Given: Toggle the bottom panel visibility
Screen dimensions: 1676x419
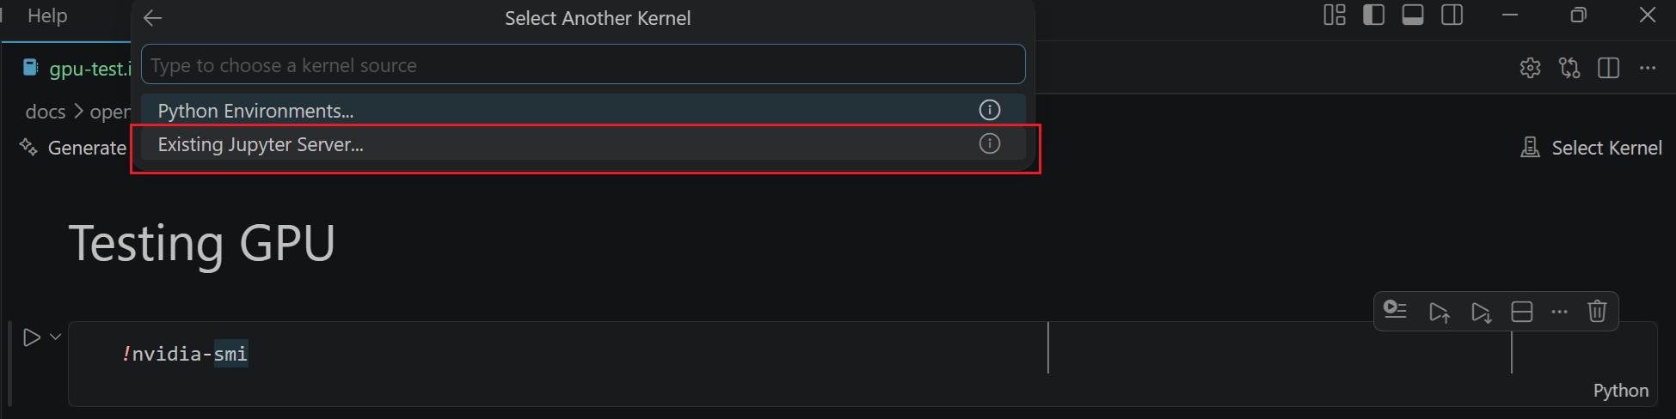Looking at the screenshot, I should (x=1413, y=15).
